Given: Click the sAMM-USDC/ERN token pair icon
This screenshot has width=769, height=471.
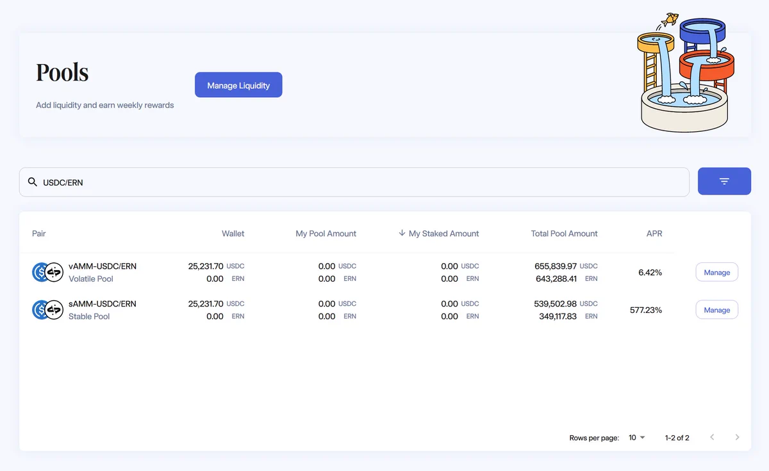Looking at the screenshot, I should (x=47, y=310).
